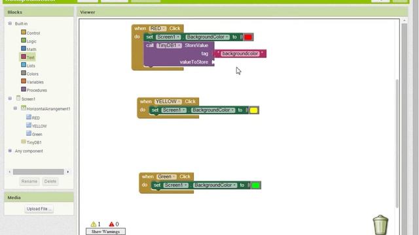Viewport: 419px width, 235px height.
Task: Click the Blocks panel right scroll arrow
Action: pyautogui.click(x=68, y=172)
